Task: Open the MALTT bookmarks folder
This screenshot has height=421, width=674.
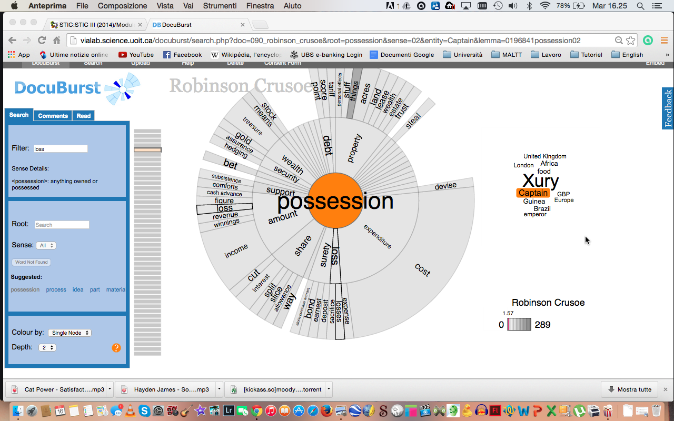Action: 507,54
